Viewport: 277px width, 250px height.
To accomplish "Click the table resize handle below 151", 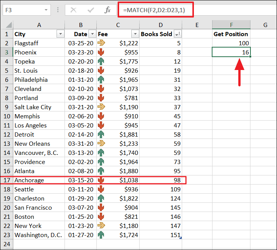I will (181, 238).
